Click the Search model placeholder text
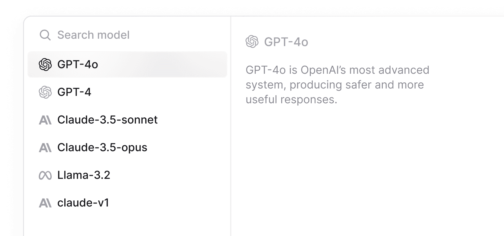The height and width of the screenshot is (236, 504). pos(93,35)
